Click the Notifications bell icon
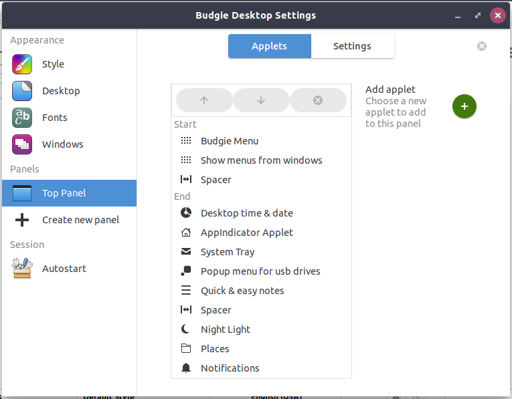This screenshot has height=399, width=512. [186, 368]
